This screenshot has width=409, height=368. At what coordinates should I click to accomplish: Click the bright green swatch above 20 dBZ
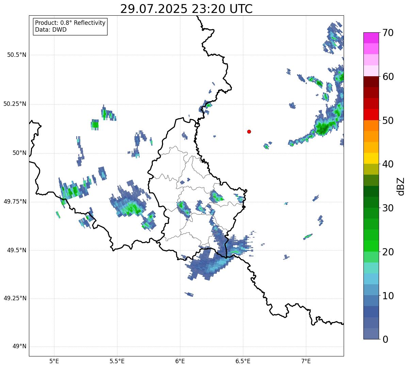pos(371,246)
